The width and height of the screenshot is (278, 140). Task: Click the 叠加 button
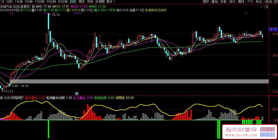click(215, 2)
